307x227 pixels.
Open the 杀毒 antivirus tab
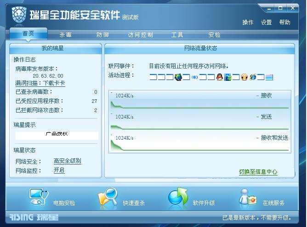[x=66, y=35]
